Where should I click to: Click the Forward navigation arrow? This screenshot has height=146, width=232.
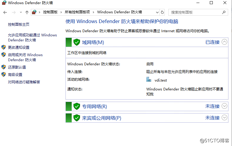14,12
